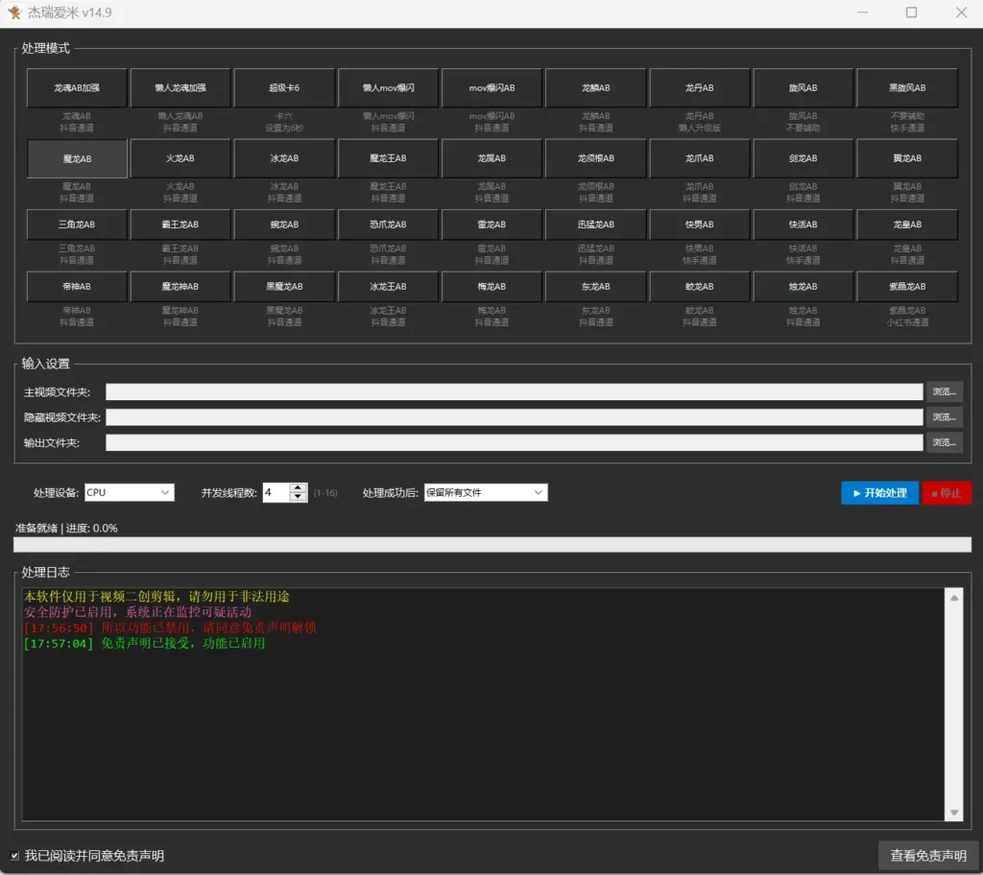Pick the 东龙AB mode button
This screenshot has height=875, width=983.
(x=595, y=287)
